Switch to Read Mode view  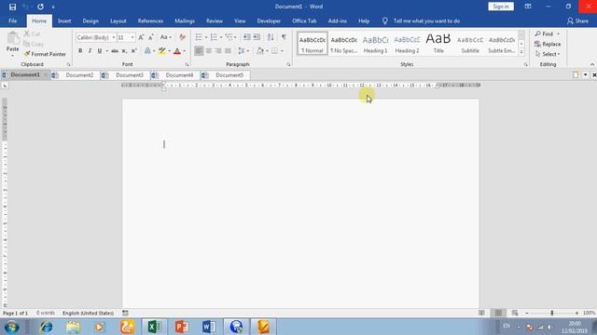(x=481, y=313)
